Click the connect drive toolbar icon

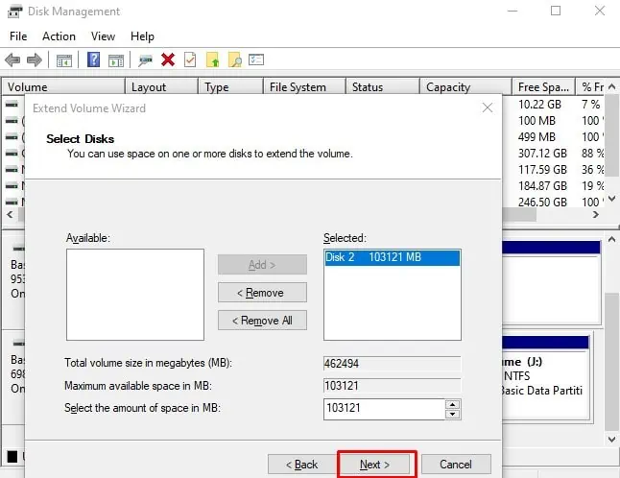point(145,60)
